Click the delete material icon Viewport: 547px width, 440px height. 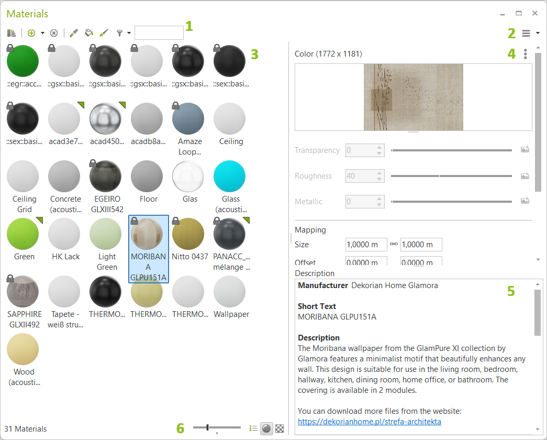[54, 33]
